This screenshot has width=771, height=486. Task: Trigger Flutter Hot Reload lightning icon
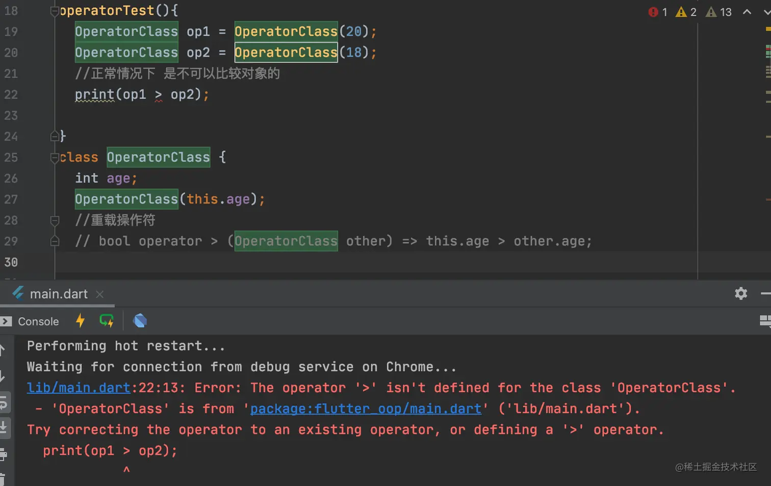click(80, 321)
